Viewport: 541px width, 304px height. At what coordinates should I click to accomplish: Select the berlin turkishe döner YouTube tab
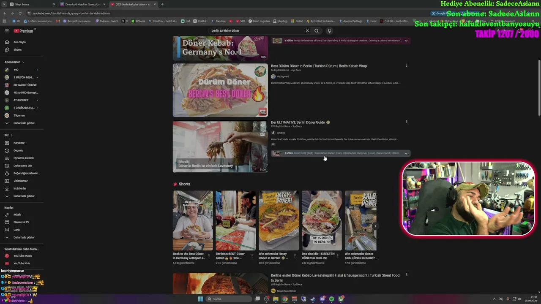click(133, 4)
